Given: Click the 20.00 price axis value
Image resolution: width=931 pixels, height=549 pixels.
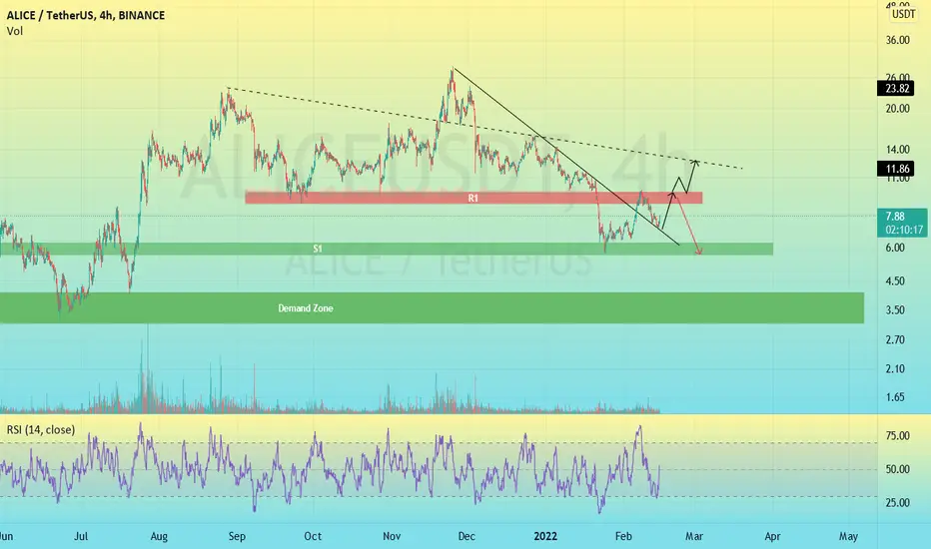Looking at the screenshot, I should click(897, 109).
